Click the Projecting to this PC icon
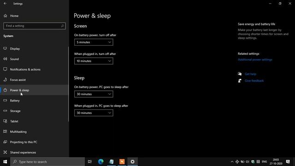This screenshot has height=166, width=295. (x=5, y=142)
